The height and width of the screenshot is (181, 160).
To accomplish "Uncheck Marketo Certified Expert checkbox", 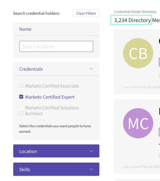I will click(21, 97).
